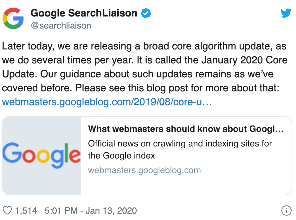Click the "Official news on crawling" card description
The height and width of the screenshot is (220, 296).
[180, 143]
